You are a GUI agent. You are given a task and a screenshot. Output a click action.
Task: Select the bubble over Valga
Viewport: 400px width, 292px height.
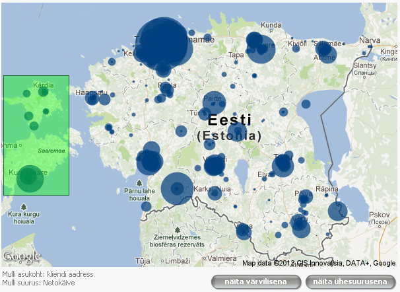pos(244,231)
